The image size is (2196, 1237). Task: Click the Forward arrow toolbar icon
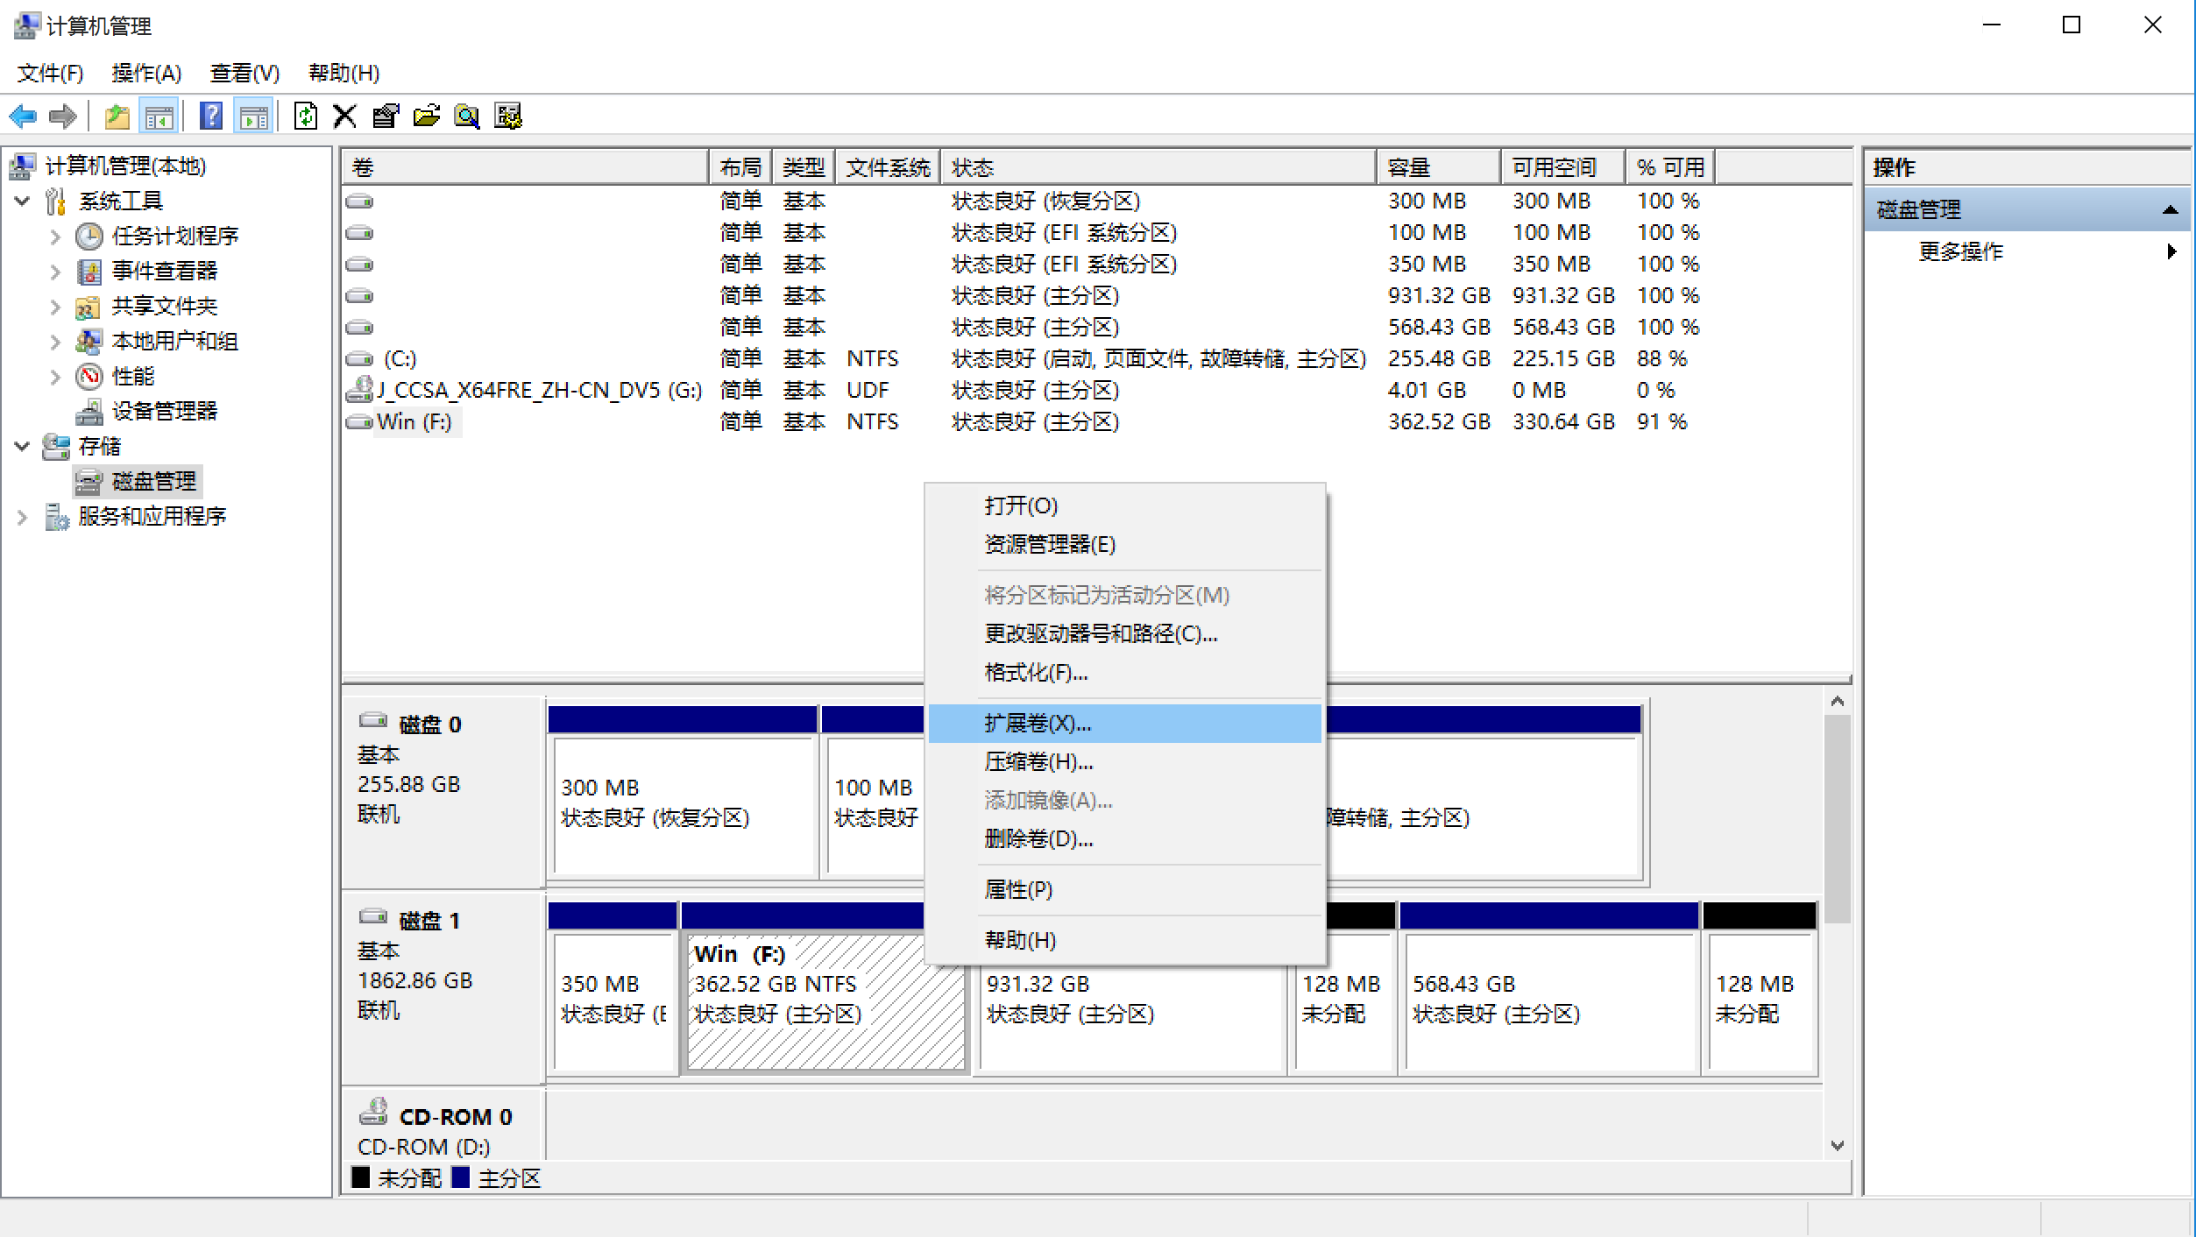(x=62, y=116)
